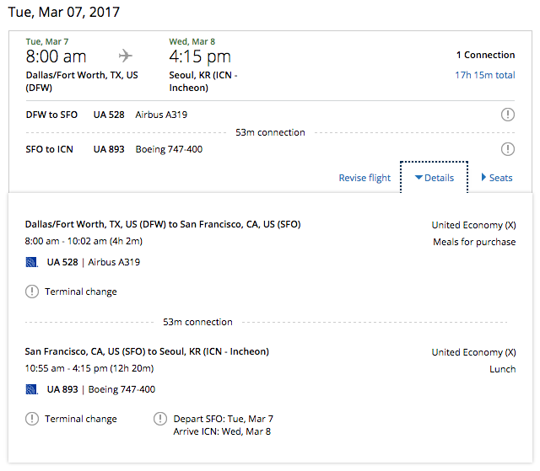Click the alert icon beside Terminal change under UA 893

[x=32, y=419]
